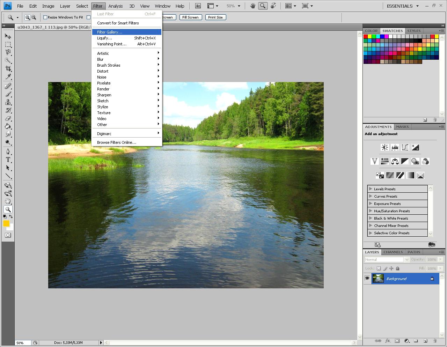Select the Rectangular Marquee tool
This screenshot has height=347, width=447.
(8, 44)
